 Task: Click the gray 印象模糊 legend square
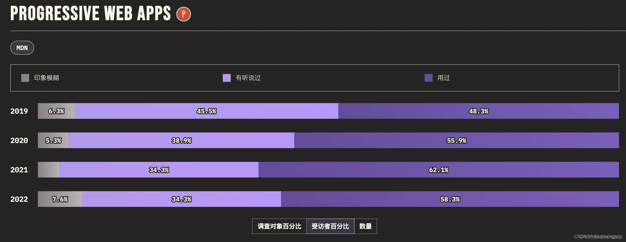[25, 78]
